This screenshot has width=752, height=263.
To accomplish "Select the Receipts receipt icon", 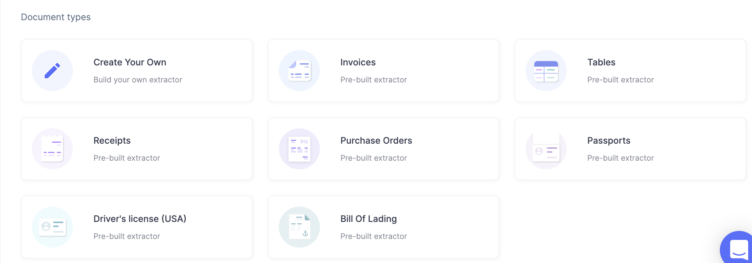I will (52, 148).
